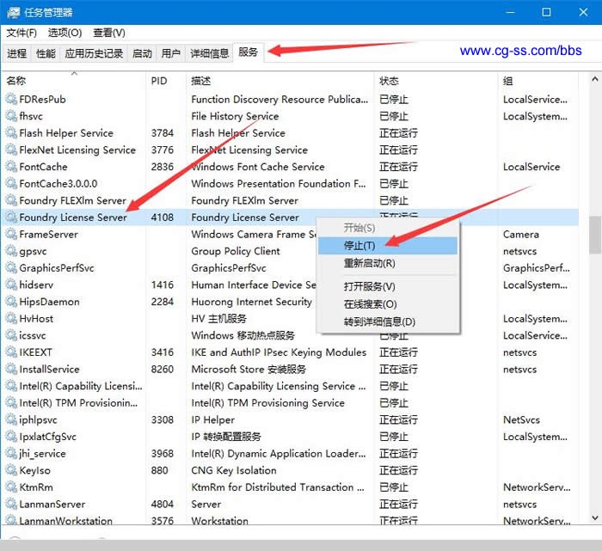Image resolution: width=602 pixels, height=551 pixels.
Task: Select 重新启动(R) in the context menu
Action: pyautogui.click(x=369, y=263)
